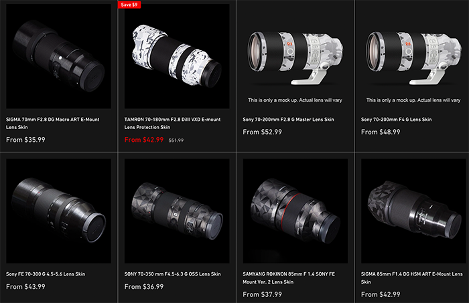Image resolution: width=469 pixels, height=303 pixels.
Task: View the Sony FE 70-300 G lens photo
Action: tap(59, 211)
